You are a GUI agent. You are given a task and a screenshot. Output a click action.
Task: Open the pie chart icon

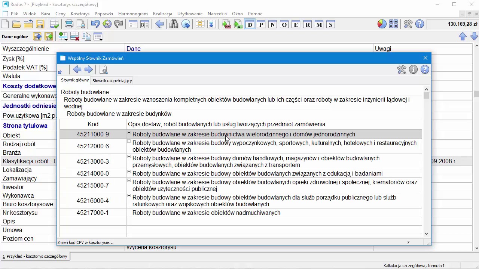pyautogui.click(x=382, y=24)
